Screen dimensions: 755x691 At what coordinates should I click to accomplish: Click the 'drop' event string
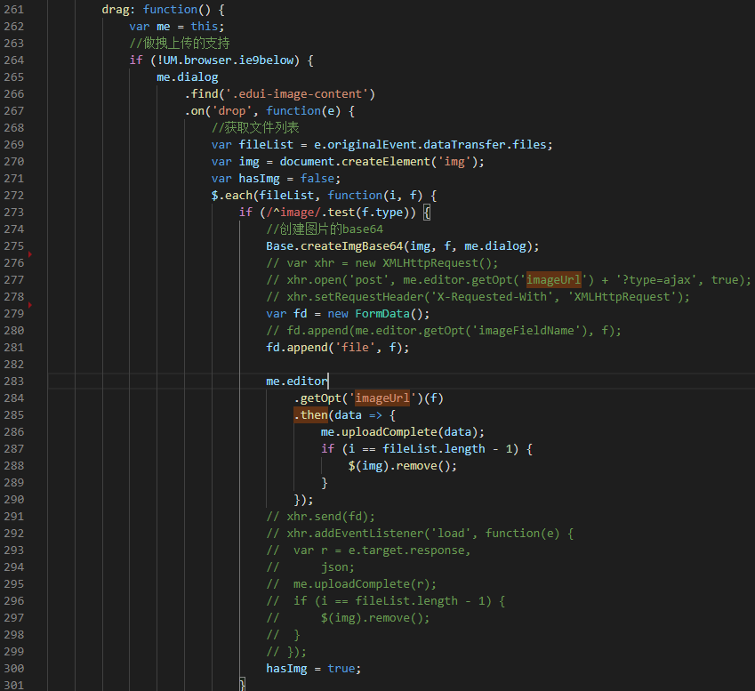pos(231,111)
